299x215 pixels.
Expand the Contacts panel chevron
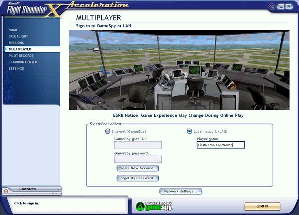(57, 189)
